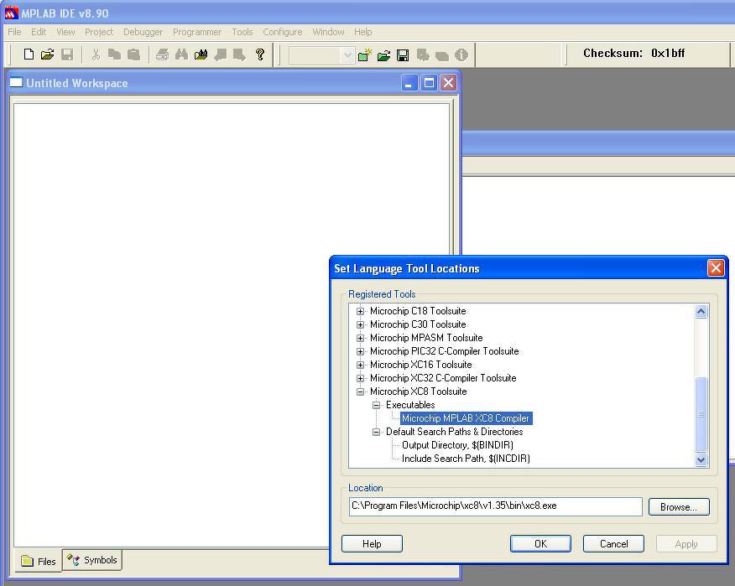Click the Browse... button
This screenshot has height=586, width=735.
(x=679, y=507)
